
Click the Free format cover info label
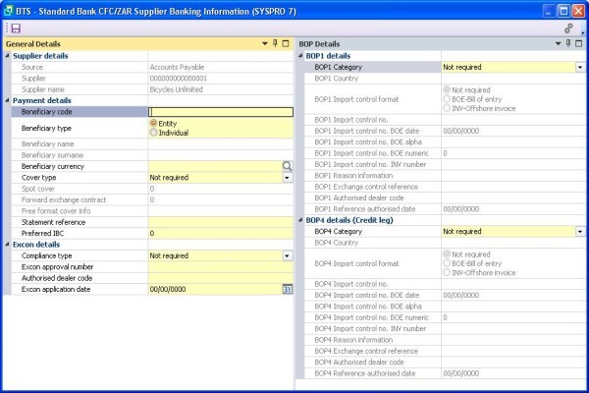56,211
